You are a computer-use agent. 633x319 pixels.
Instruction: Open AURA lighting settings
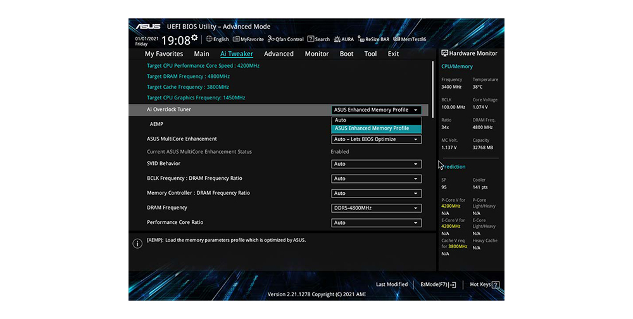344,39
